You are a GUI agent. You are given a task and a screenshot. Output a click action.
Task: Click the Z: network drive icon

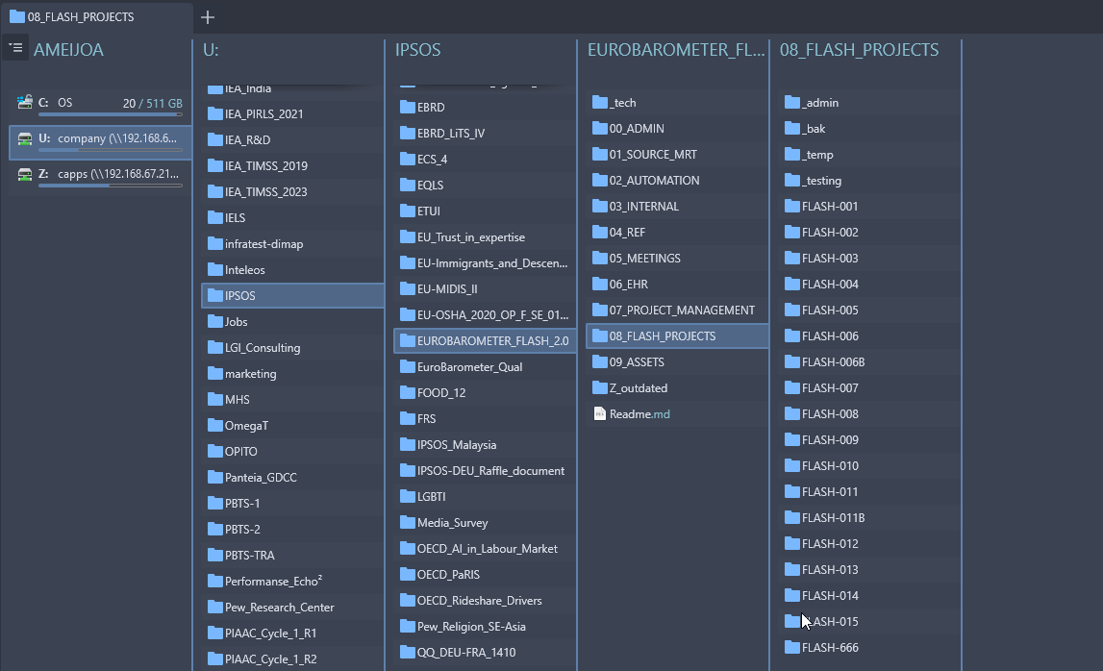tap(25, 174)
